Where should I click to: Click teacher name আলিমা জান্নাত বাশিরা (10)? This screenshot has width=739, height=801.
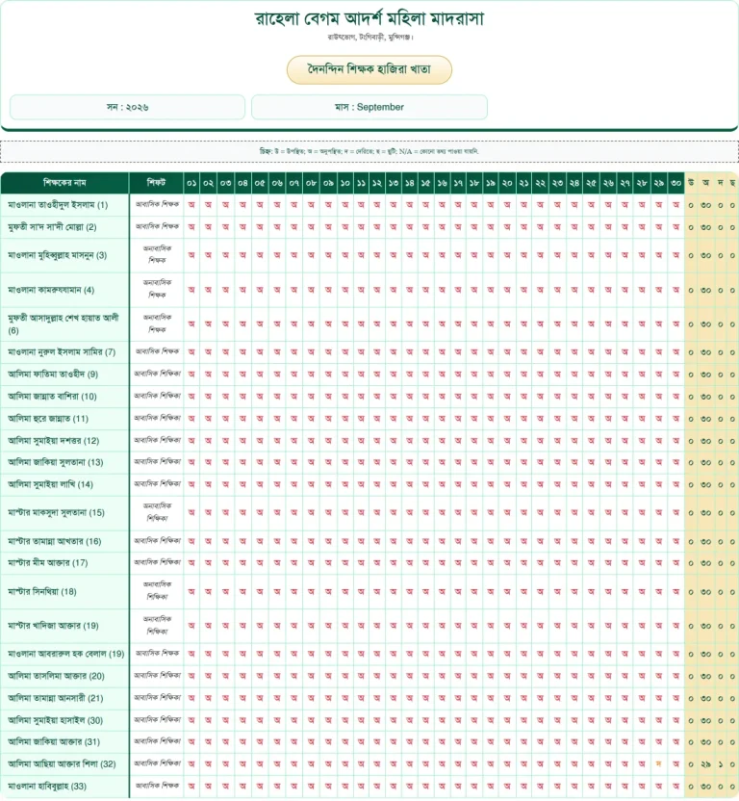pos(52,396)
